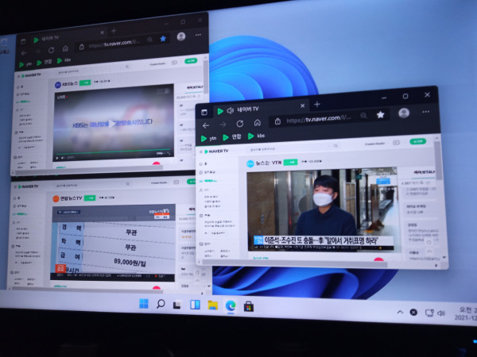Toggle favorite star in YTN window address bar
Image resolution: width=477 pixels, height=357 pixels.
381,114
